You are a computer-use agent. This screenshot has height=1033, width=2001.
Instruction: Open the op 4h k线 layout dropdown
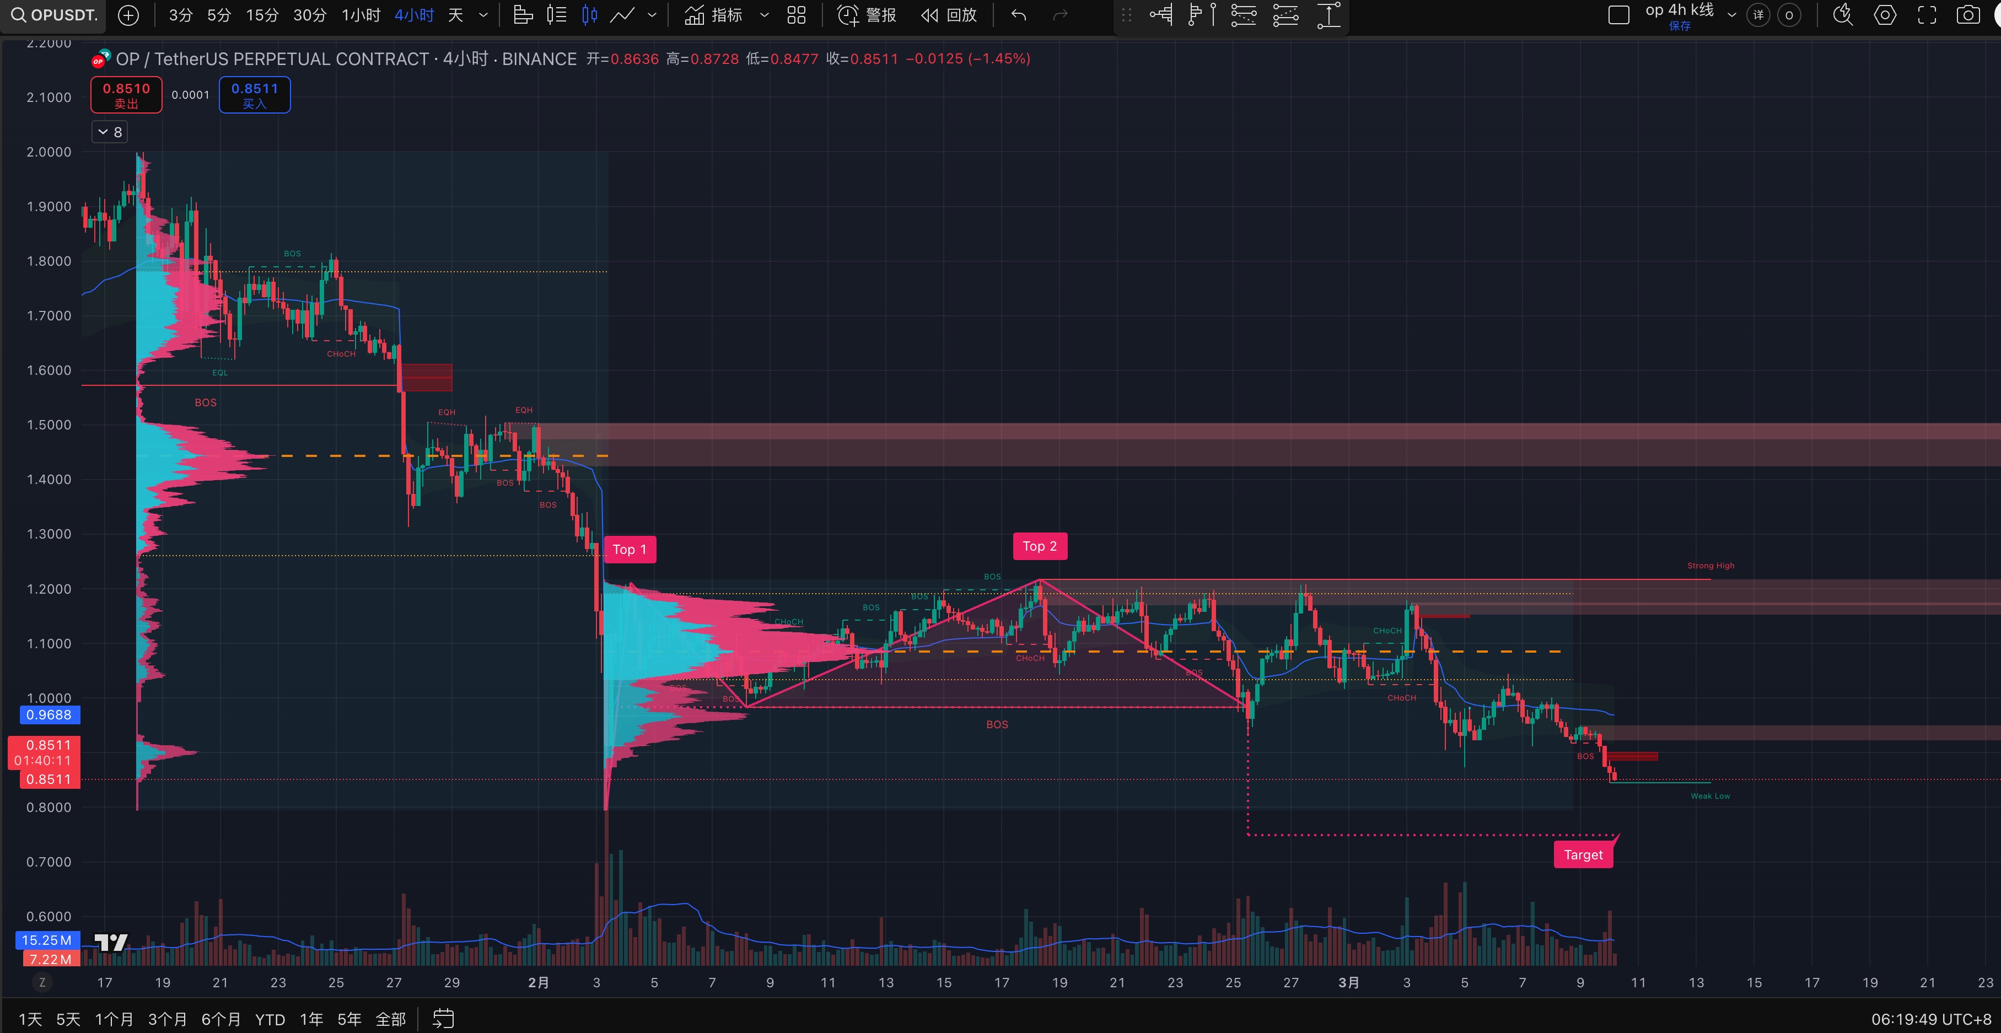pos(1731,15)
